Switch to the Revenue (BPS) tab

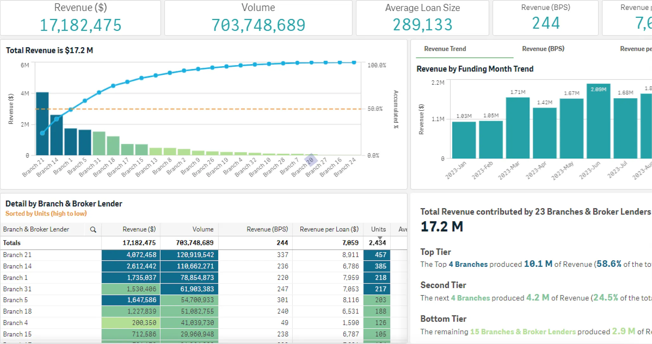tap(543, 49)
